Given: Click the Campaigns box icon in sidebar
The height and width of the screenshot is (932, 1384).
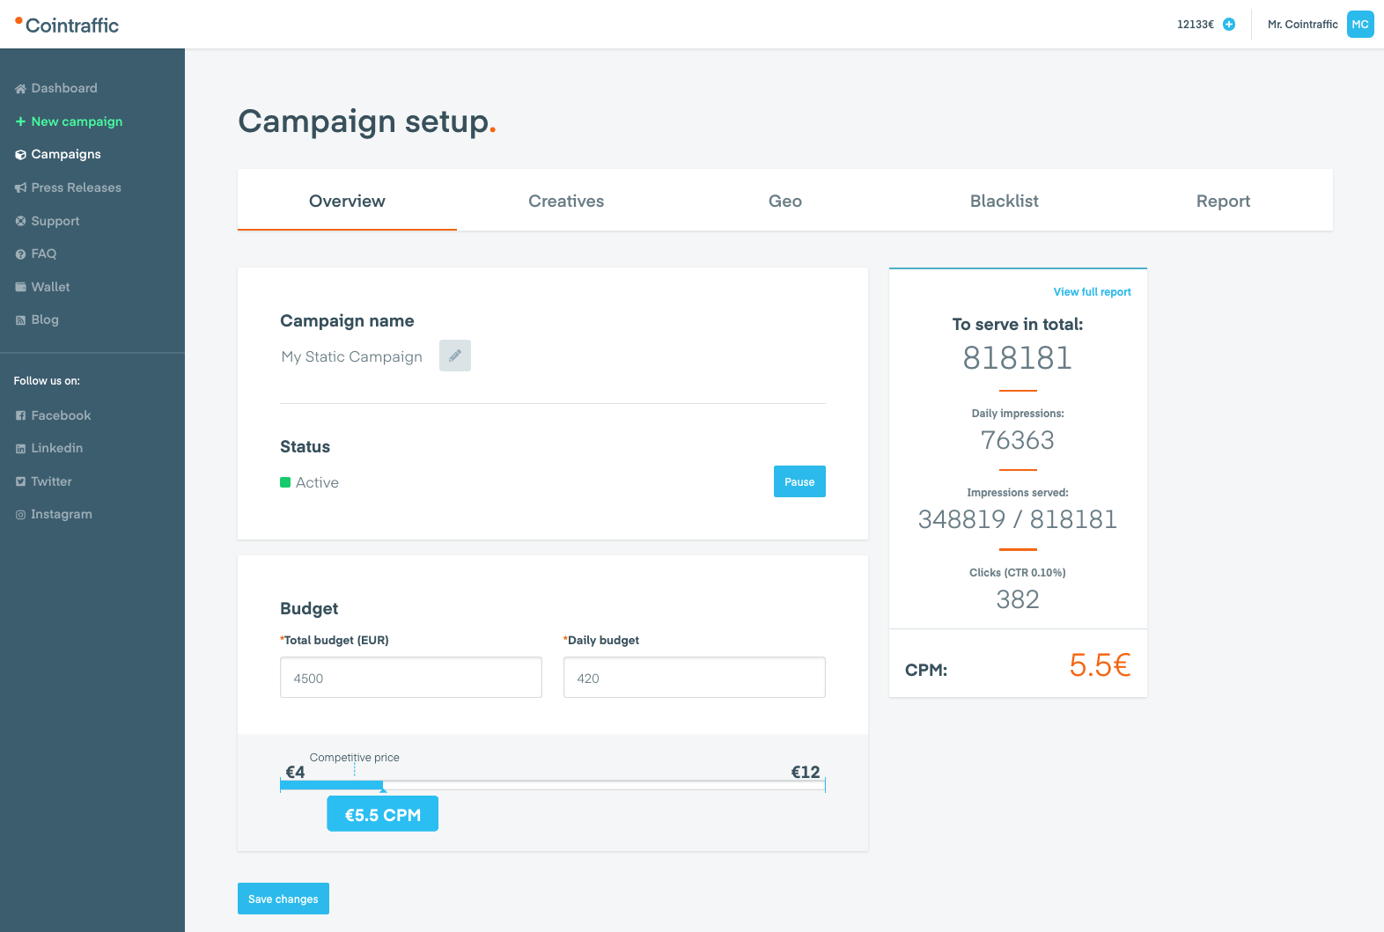Looking at the screenshot, I should point(20,155).
